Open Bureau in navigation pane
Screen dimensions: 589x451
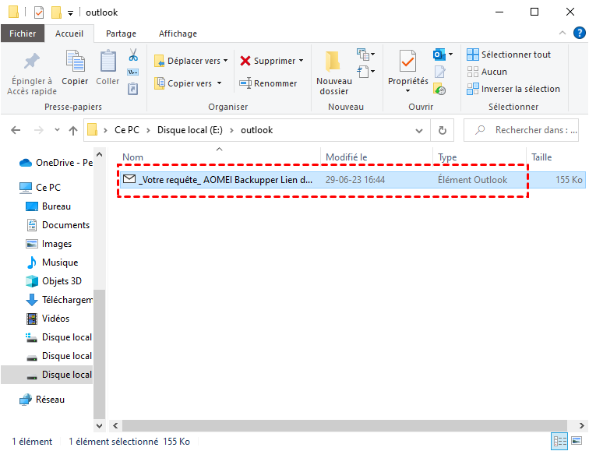point(48,206)
